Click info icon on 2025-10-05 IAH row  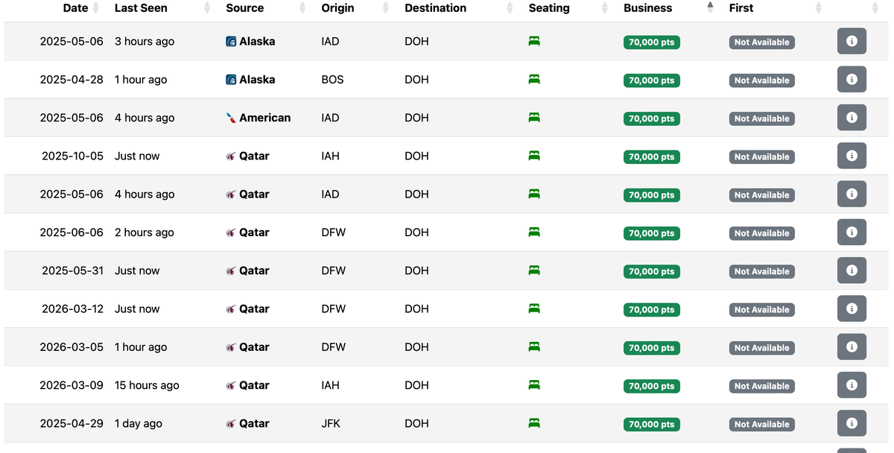coord(852,156)
